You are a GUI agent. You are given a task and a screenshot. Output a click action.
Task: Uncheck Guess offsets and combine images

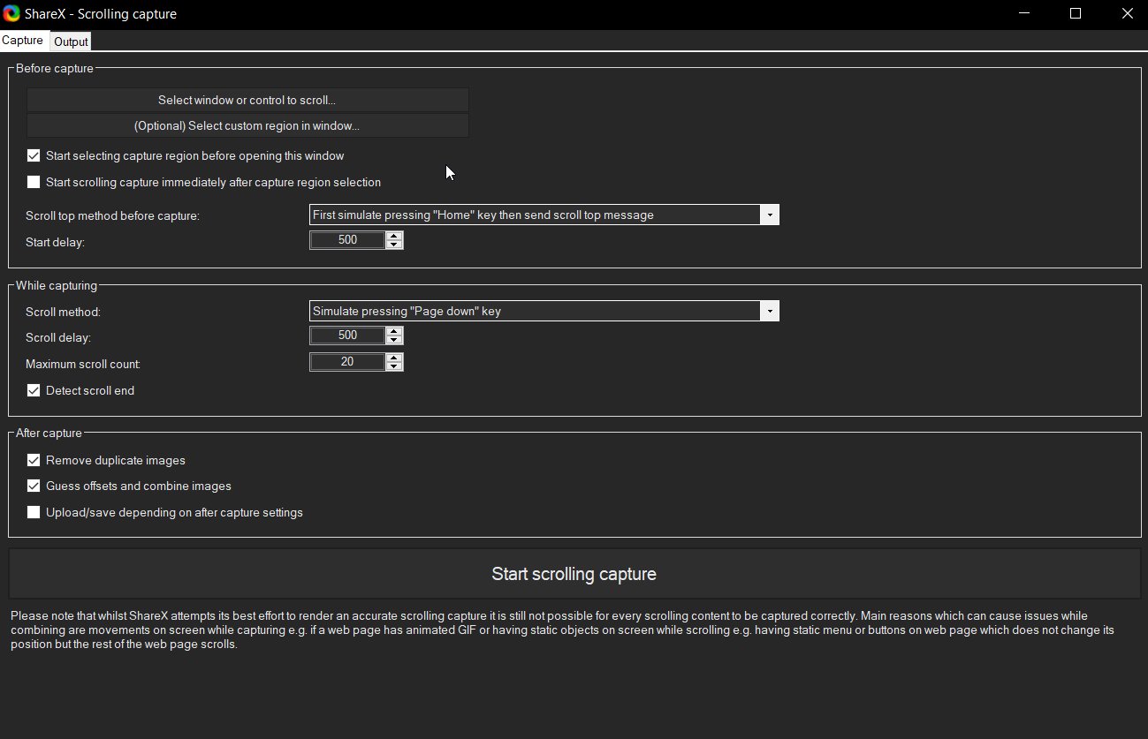(34, 486)
